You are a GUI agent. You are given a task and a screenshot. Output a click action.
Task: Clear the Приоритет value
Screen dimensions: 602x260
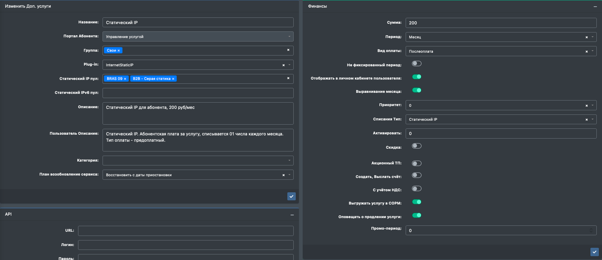tap(587, 106)
